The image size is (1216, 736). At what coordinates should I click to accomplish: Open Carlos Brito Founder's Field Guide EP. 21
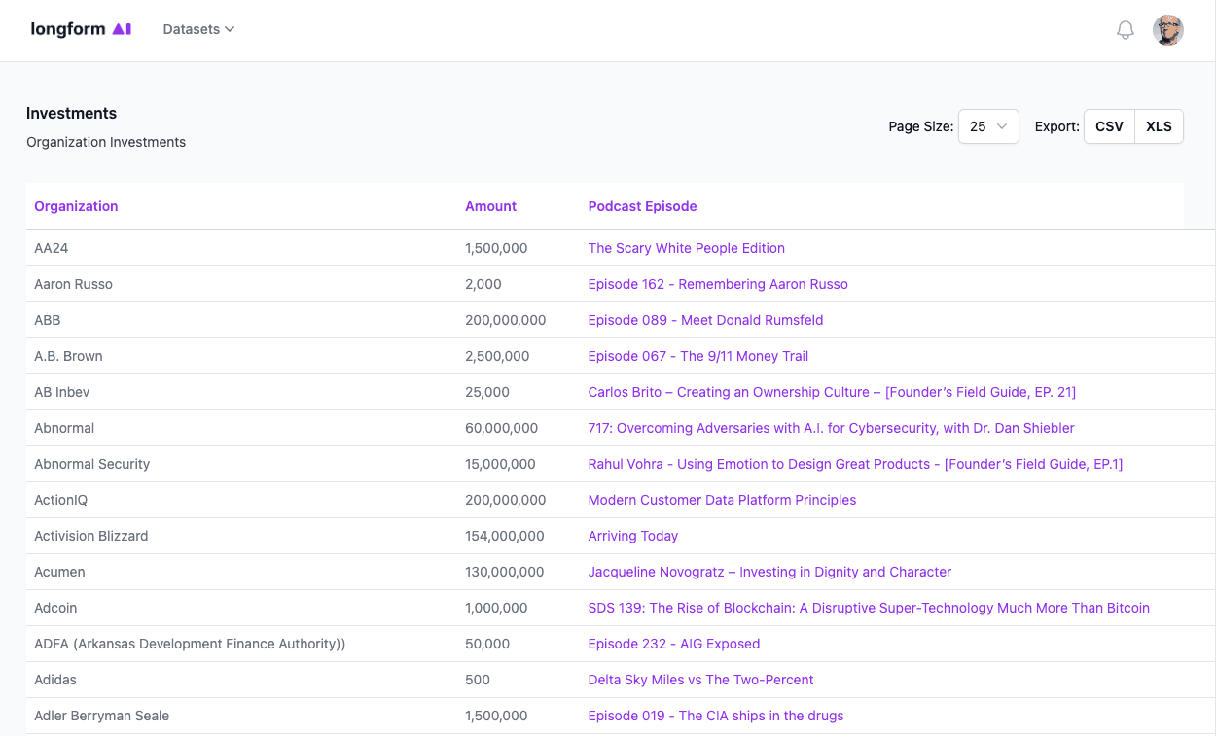point(832,392)
